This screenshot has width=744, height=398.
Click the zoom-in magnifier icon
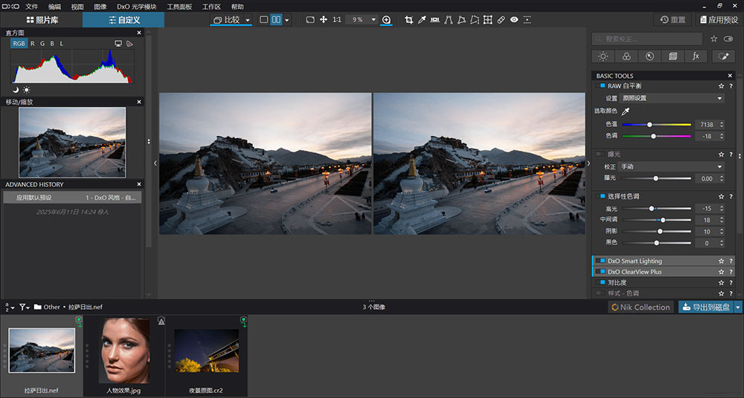[x=386, y=20]
